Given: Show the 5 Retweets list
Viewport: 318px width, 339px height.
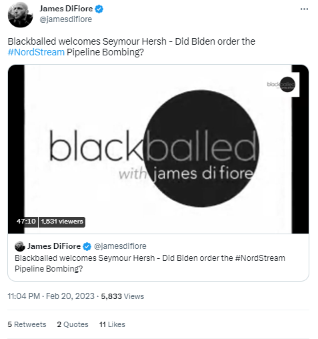Looking at the screenshot, I should coord(27,324).
